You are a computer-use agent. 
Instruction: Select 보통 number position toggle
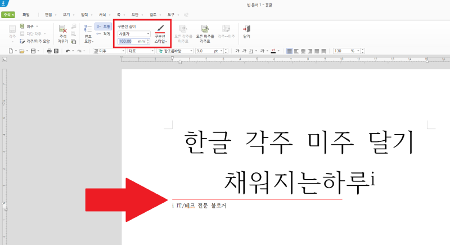(103, 26)
